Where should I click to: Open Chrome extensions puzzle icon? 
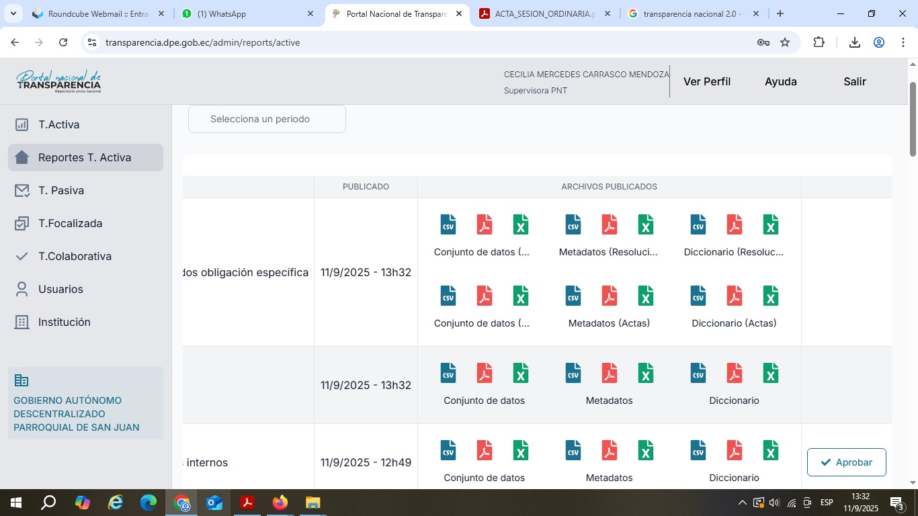pos(819,42)
